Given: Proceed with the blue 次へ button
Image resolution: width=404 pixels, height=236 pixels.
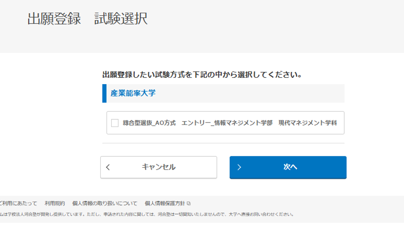Looking at the screenshot, I should point(288,167).
